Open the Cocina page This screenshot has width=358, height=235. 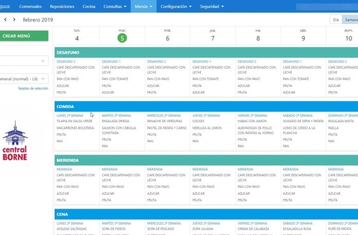[x=89, y=6]
